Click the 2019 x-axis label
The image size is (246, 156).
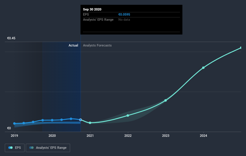pos(14,136)
